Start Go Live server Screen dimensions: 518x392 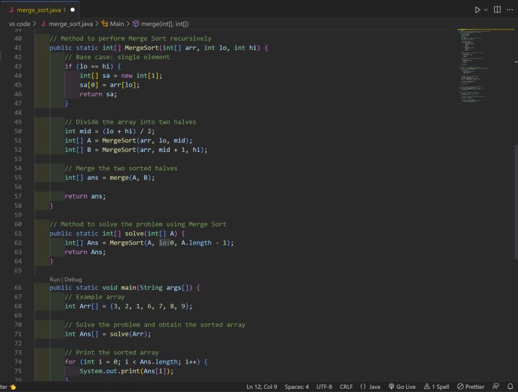click(402, 387)
